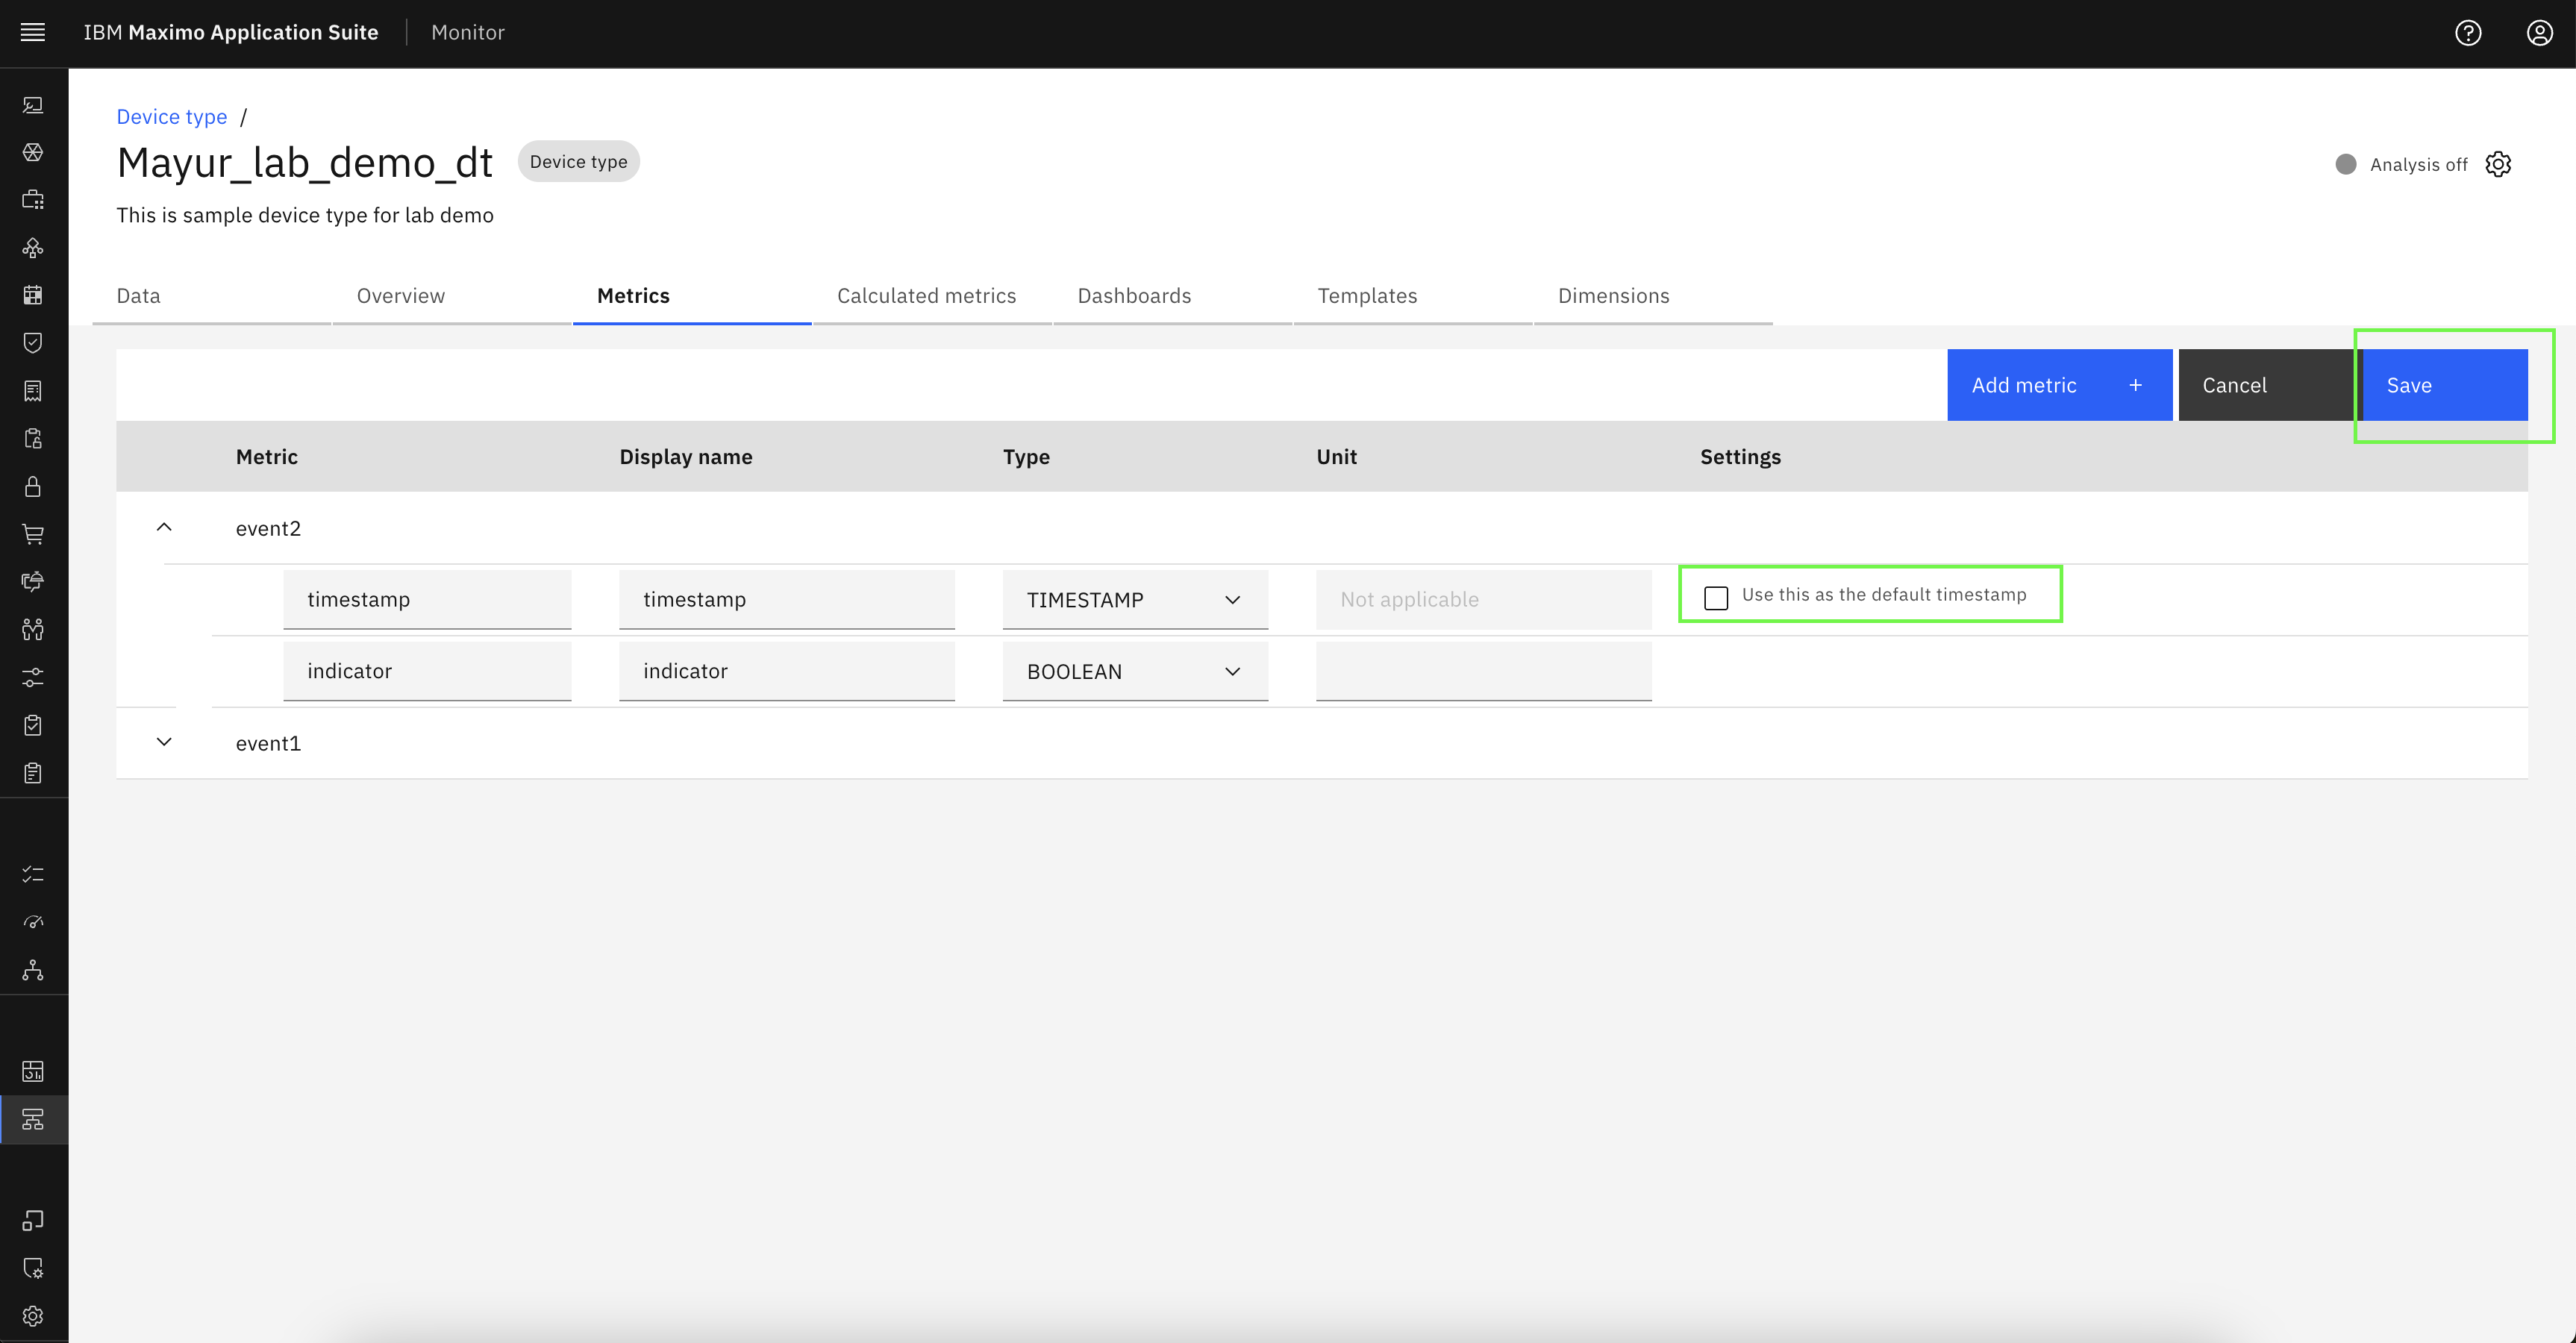
Task: Click the dashboard chart sidebar icon
Action: click(33, 1071)
